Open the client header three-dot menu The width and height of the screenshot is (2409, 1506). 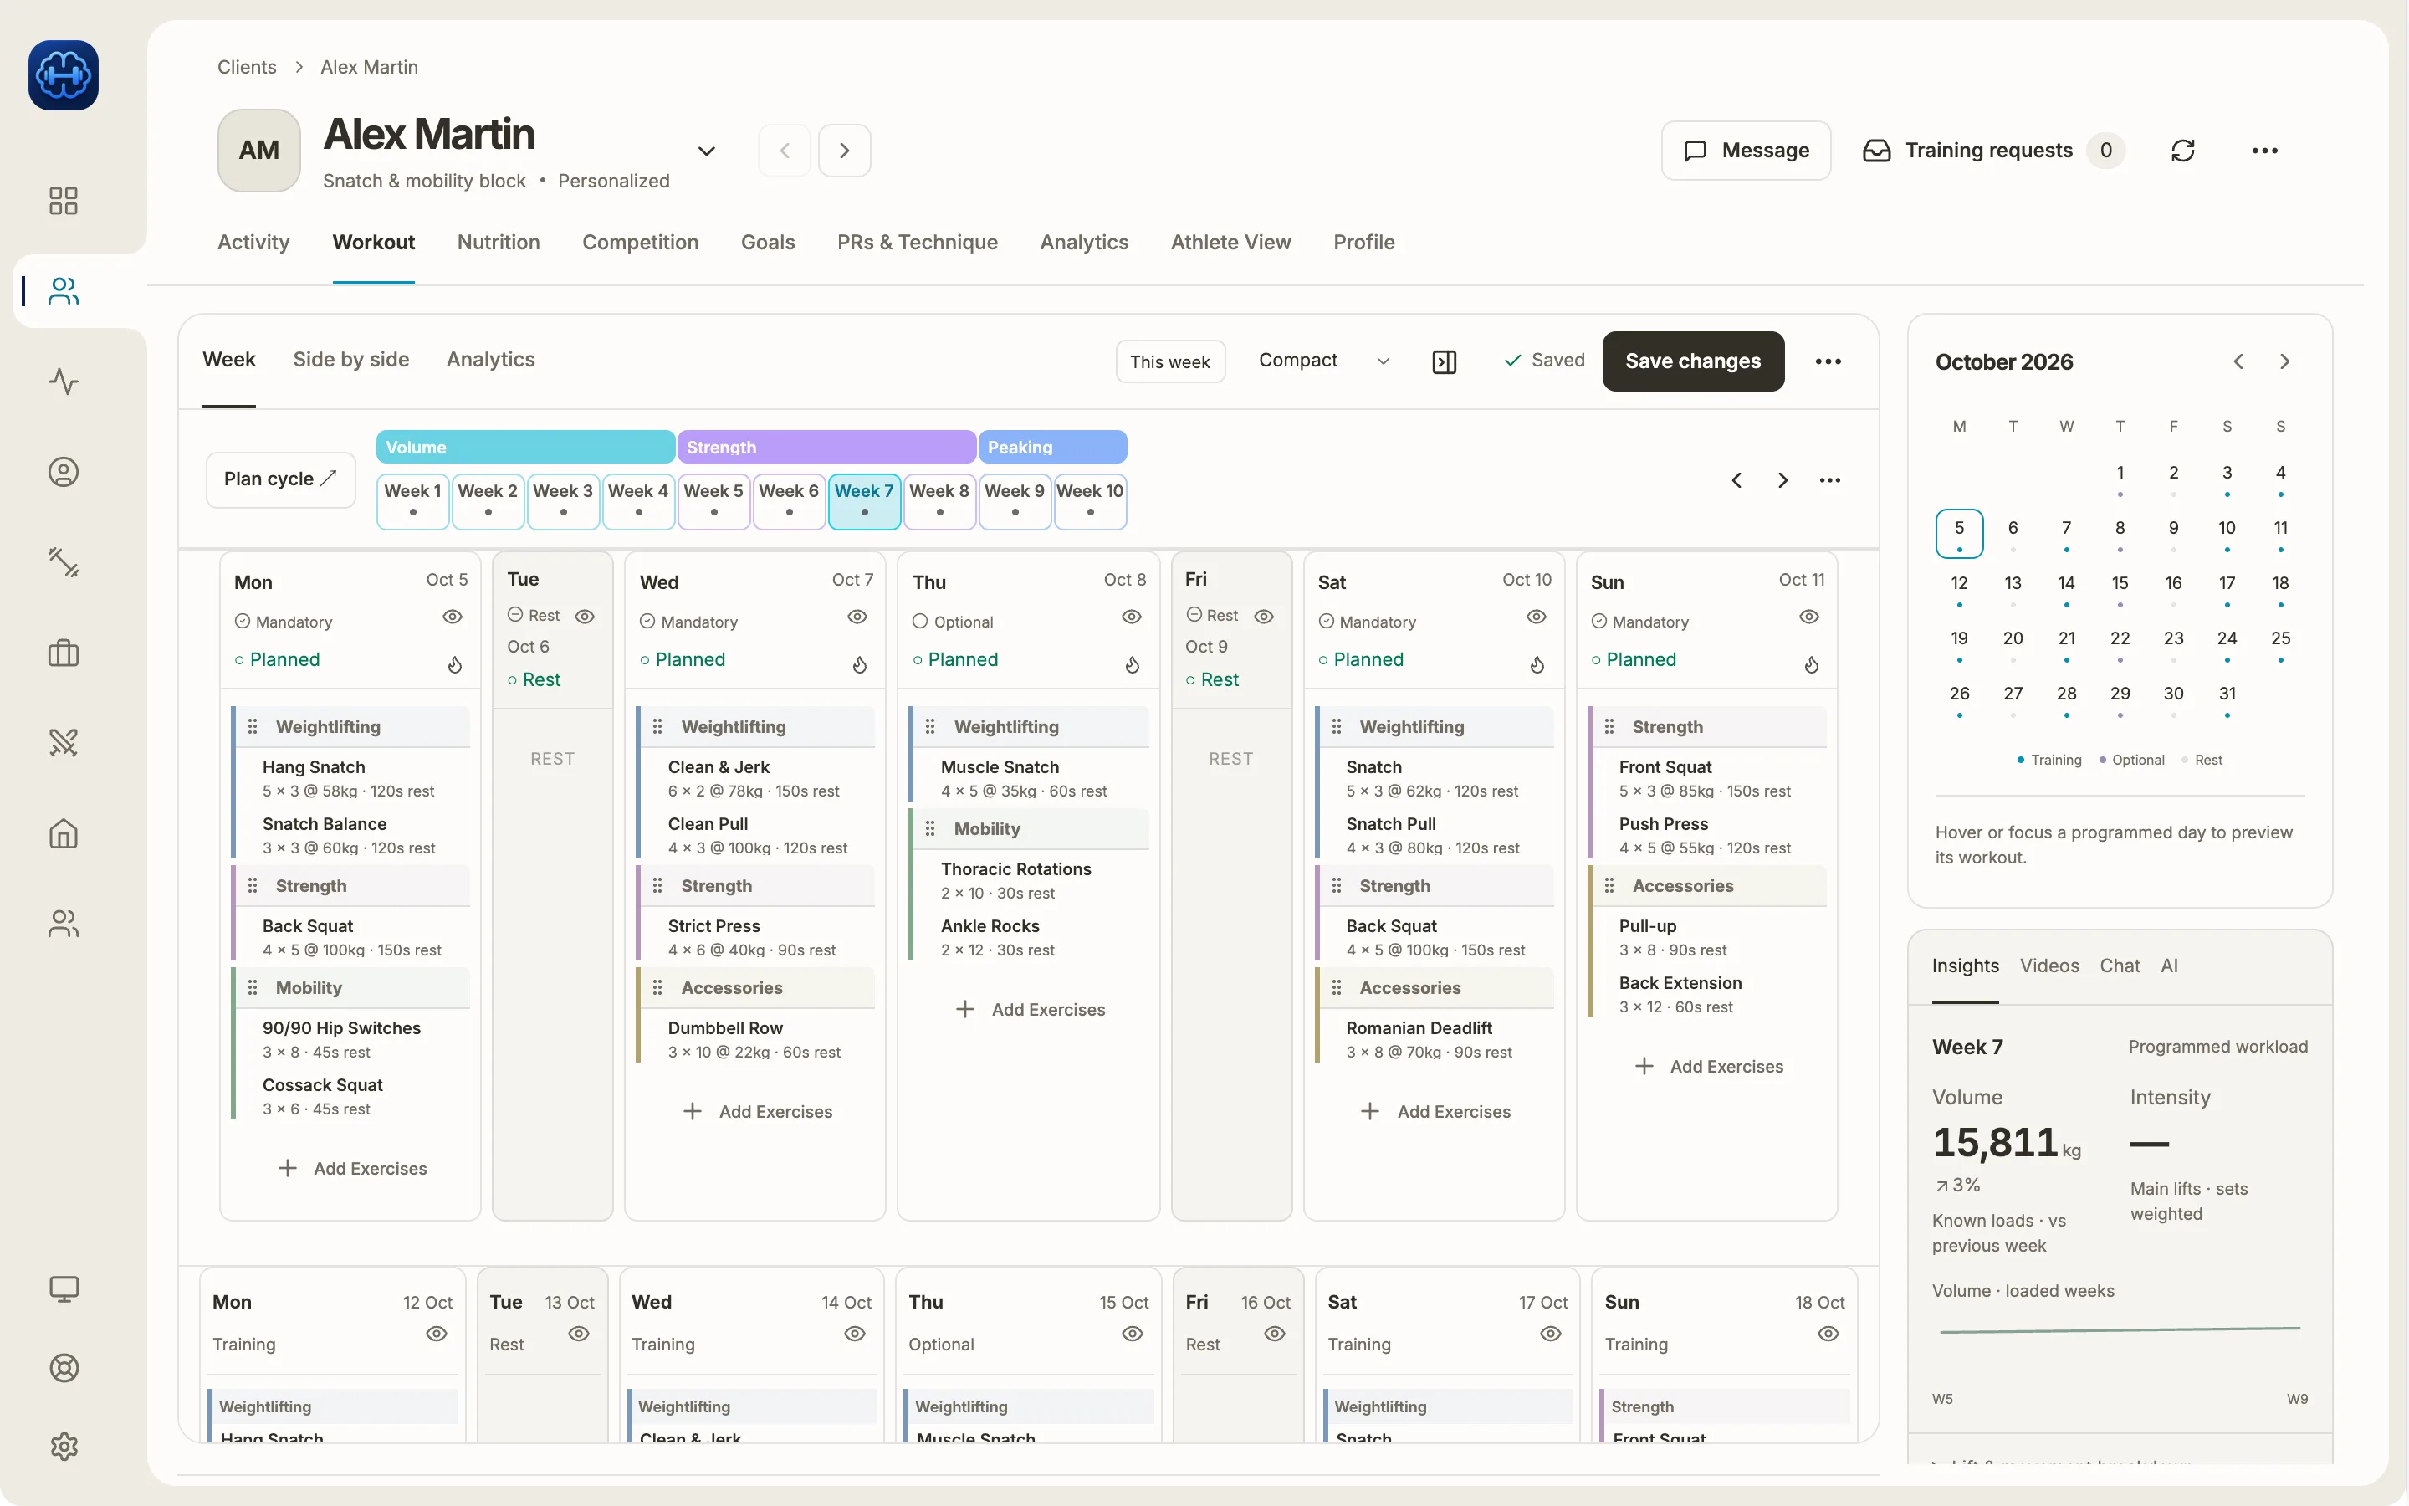click(x=2264, y=151)
